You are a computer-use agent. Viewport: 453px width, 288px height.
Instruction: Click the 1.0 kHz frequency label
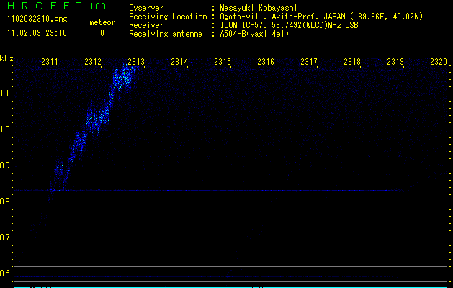tap(6, 130)
